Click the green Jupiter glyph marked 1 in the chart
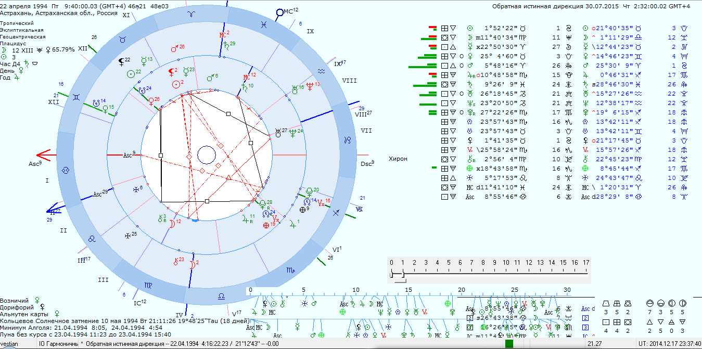The width and height of the screenshot is (702, 349). click(292, 224)
